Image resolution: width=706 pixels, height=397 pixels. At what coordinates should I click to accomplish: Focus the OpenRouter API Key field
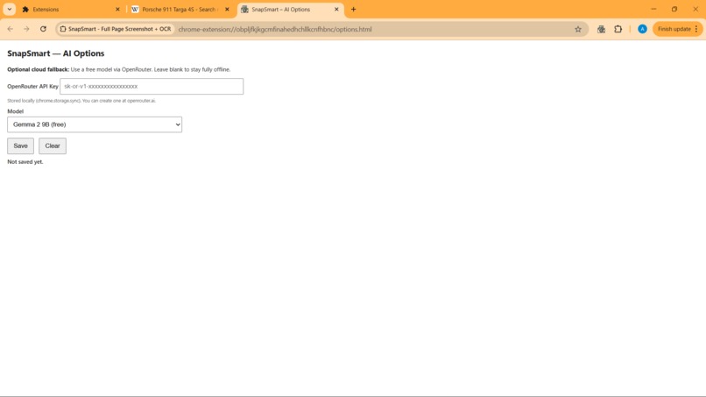[x=152, y=86]
